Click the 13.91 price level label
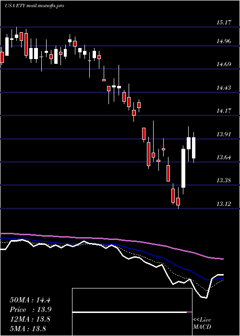The width and height of the screenshot is (240, 336). pos(224,134)
